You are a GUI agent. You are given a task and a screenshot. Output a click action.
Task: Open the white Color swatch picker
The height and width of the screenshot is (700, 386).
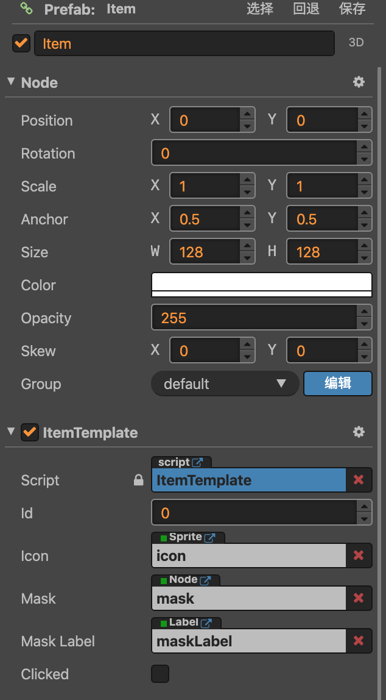click(261, 284)
